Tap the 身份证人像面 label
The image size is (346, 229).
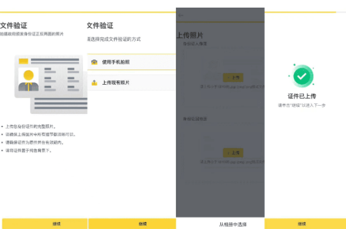(x=195, y=44)
